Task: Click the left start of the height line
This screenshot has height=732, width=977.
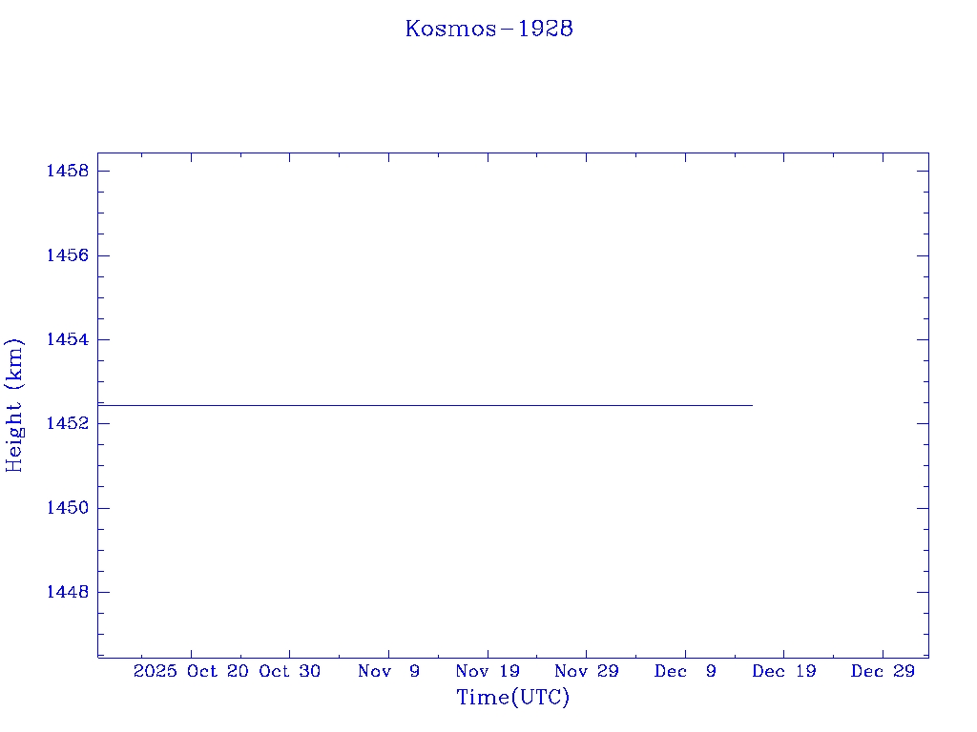Action: coord(100,405)
